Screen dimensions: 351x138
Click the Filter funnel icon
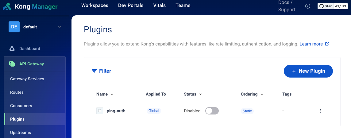[94, 71]
